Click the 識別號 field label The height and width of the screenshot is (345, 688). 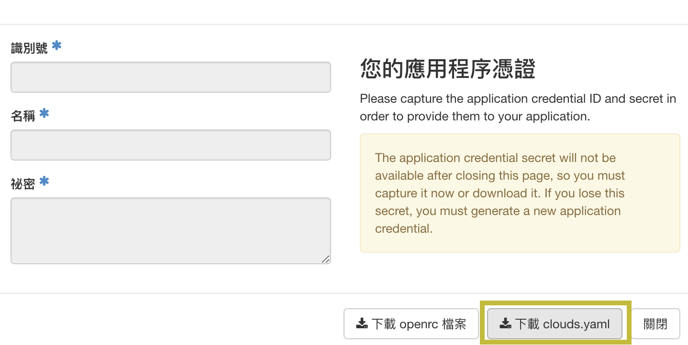(x=29, y=48)
